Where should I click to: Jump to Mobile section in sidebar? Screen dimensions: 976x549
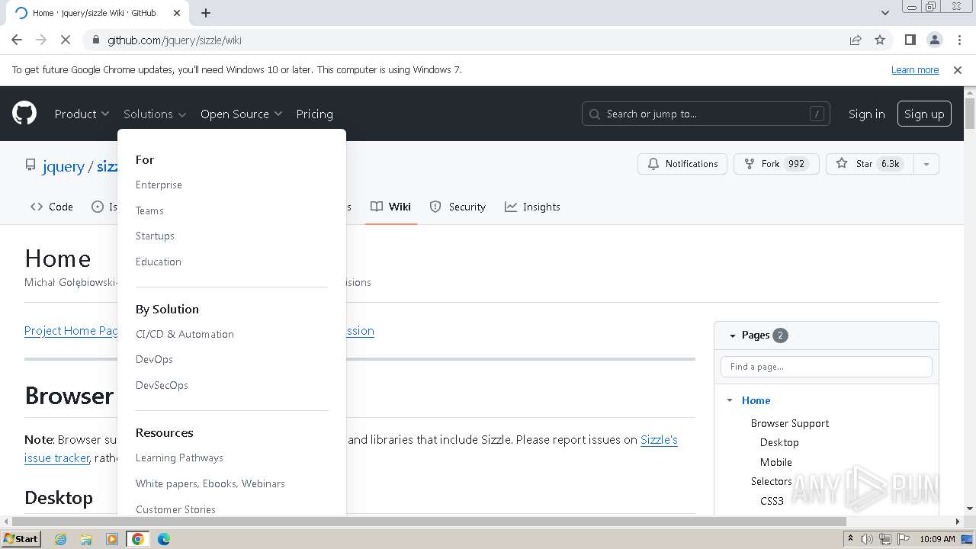coord(775,462)
